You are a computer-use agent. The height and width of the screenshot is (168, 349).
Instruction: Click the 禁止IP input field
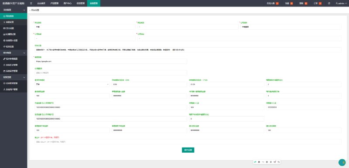188,142
